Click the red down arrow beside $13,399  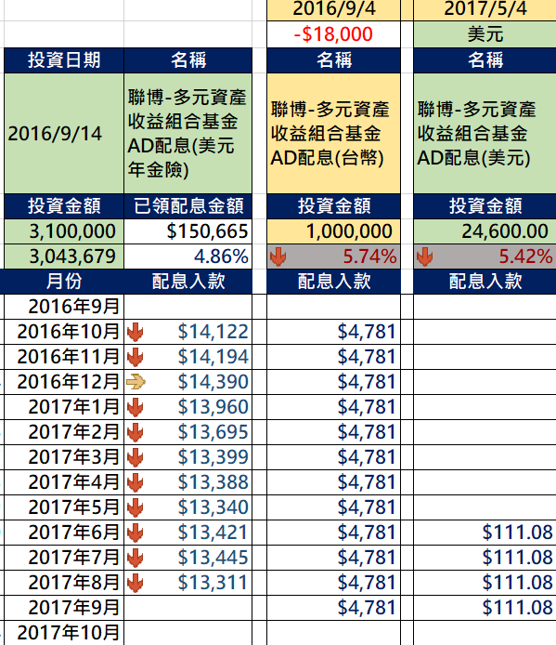pyautogui.click(x=136, y=457)
